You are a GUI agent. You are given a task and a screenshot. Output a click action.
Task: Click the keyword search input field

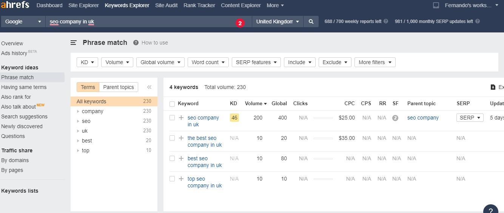pyautogui.click(x=149, y=21)
